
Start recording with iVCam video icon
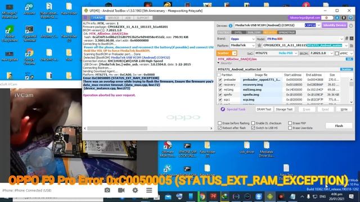click(x=121, y=190)
